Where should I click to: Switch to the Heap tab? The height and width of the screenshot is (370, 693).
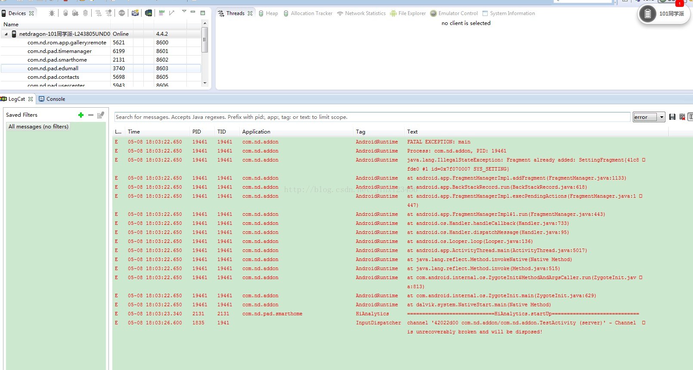[268, 13]
